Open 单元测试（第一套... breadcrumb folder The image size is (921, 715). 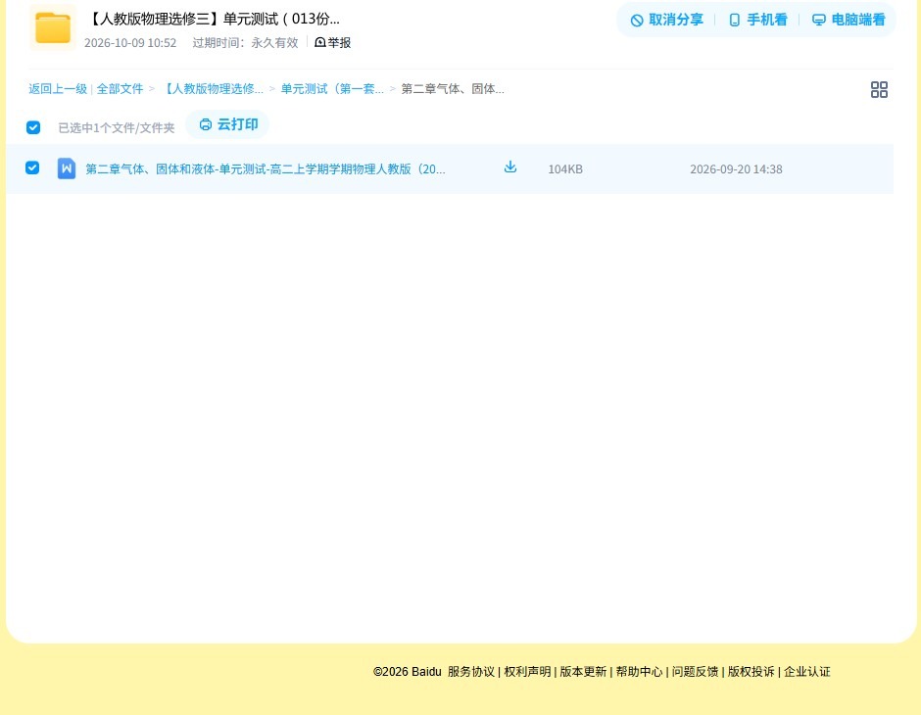(332, 89)
